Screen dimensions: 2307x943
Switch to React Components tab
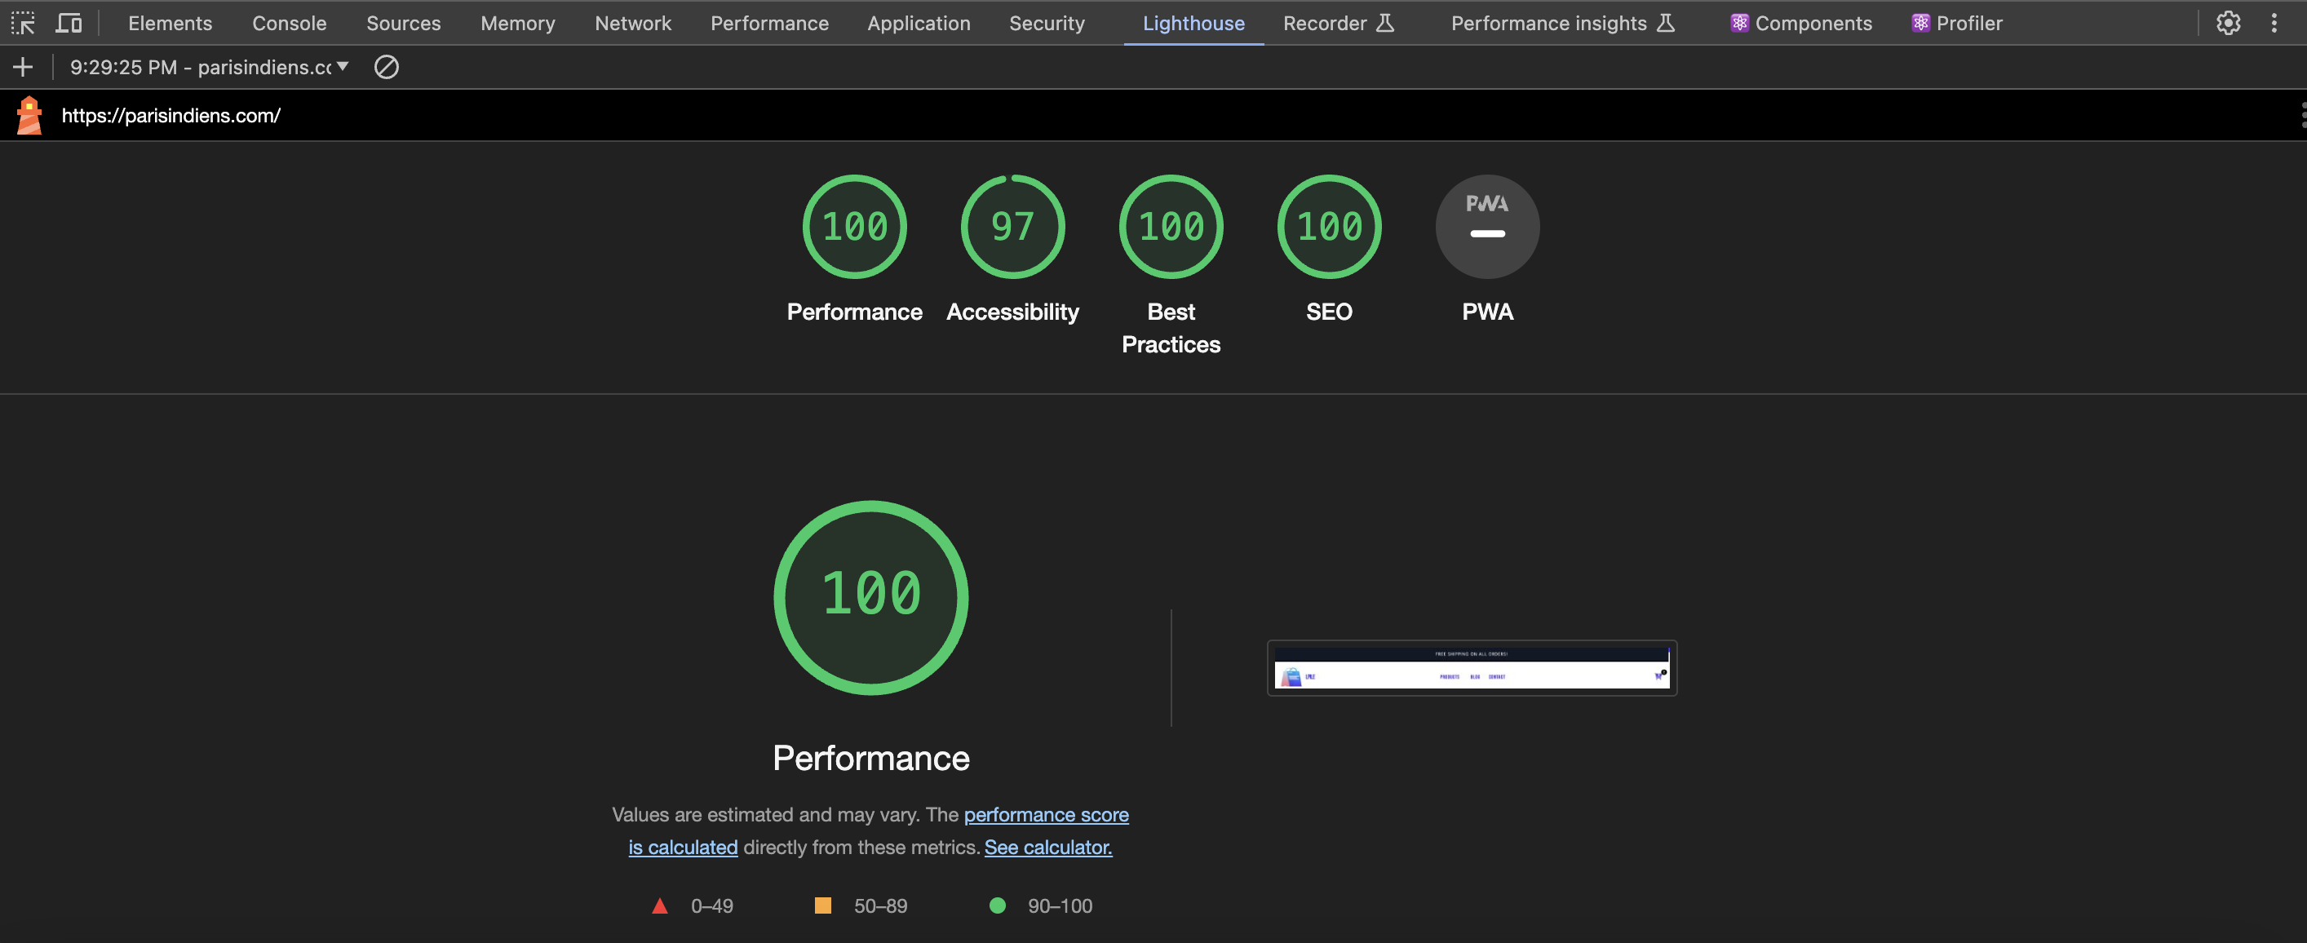[1801, 24]
